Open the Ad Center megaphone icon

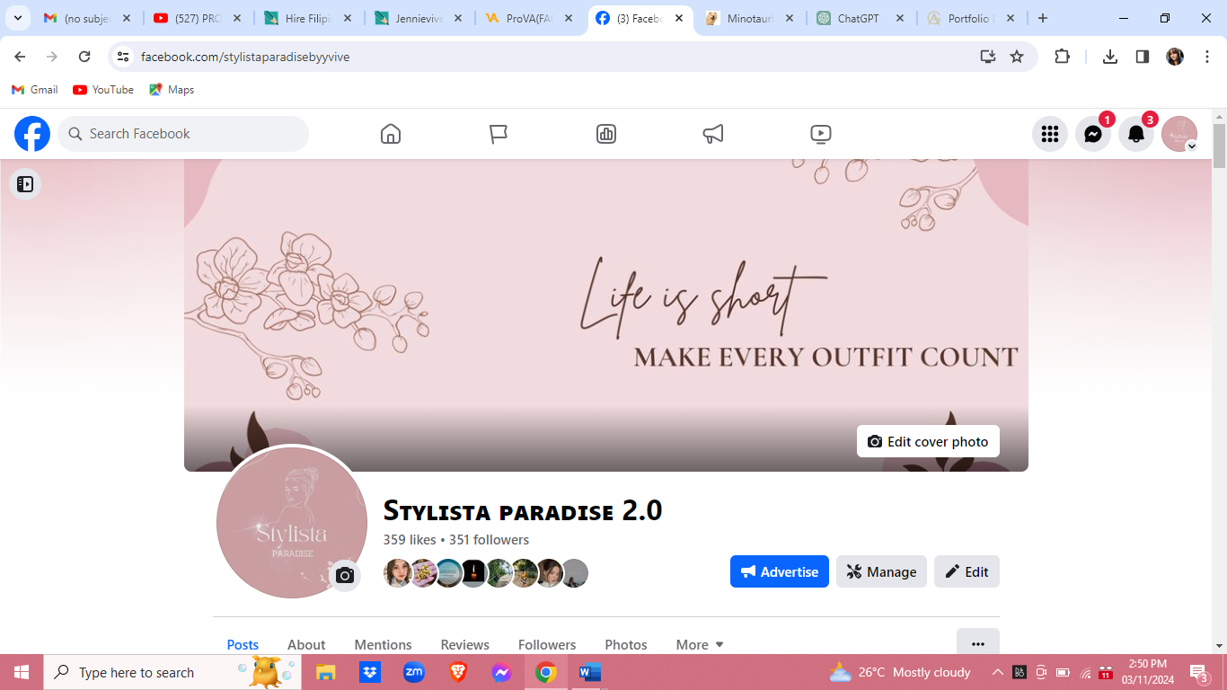[x=713, y=134]
